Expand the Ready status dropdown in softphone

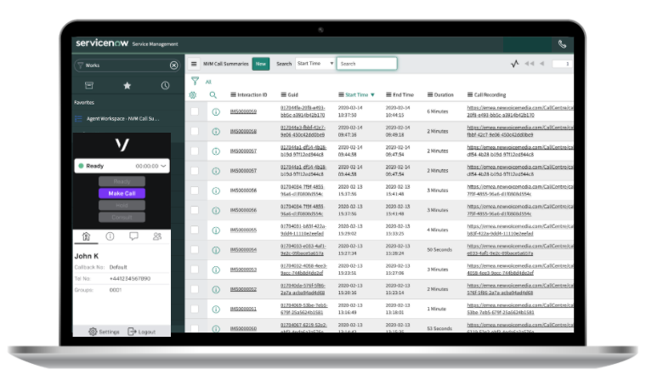[x=163, y=166]
